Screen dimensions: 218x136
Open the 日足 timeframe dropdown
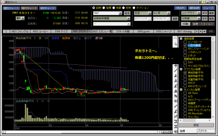[x=150, y=13]
